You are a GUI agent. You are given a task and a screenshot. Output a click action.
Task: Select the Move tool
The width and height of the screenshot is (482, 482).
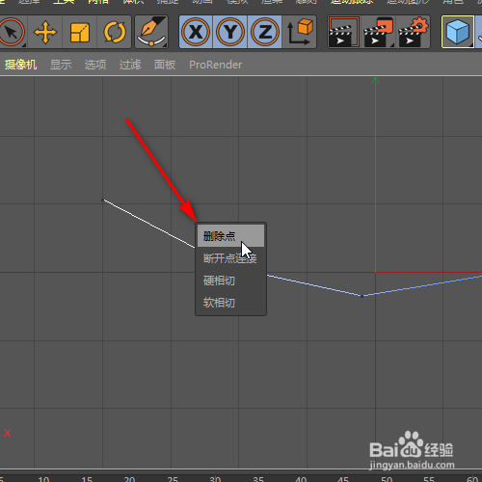click(45, 32)
